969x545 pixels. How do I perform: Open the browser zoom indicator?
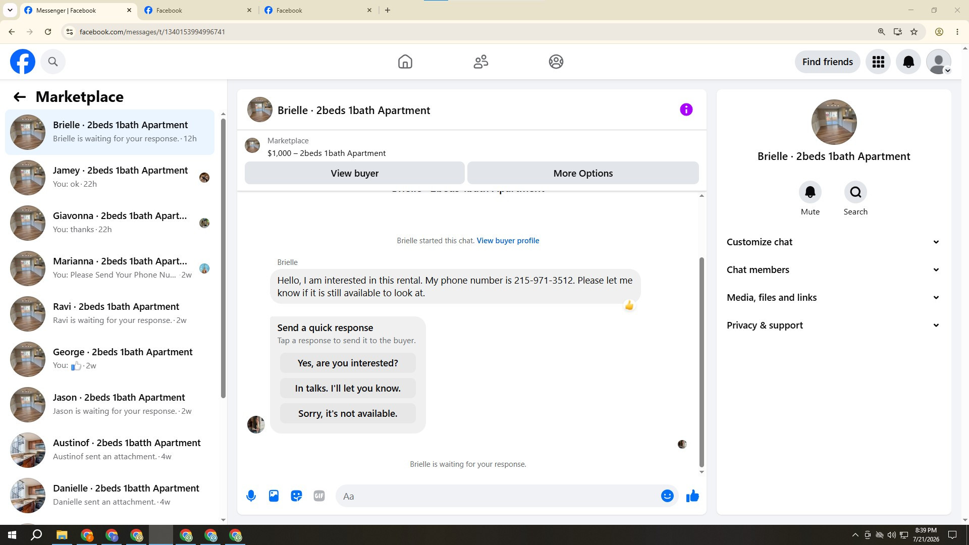click(x=881, y=32)
